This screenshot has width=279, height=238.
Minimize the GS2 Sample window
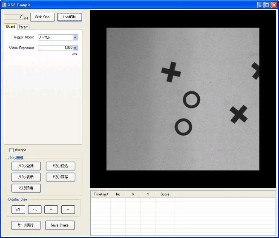tap(260, 5)
